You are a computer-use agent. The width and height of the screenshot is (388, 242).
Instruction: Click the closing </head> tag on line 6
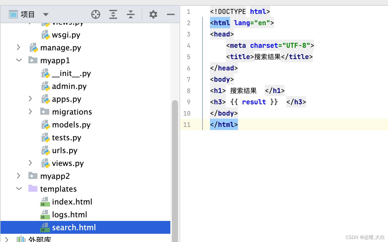tap(224, 68)
